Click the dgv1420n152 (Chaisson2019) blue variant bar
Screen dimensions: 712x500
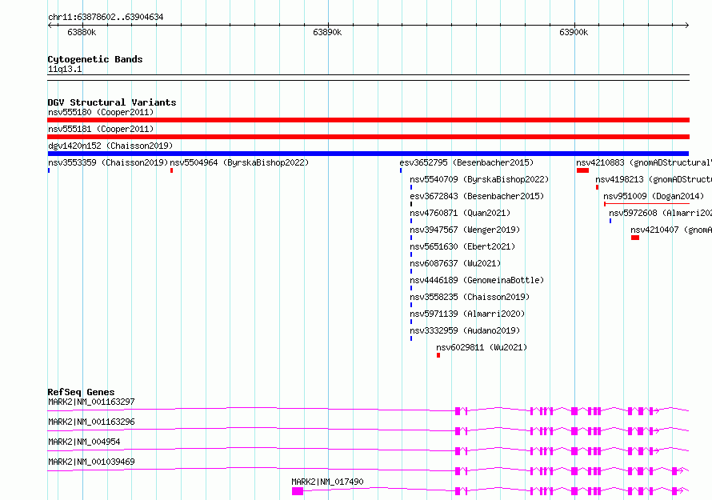(368, 154)
